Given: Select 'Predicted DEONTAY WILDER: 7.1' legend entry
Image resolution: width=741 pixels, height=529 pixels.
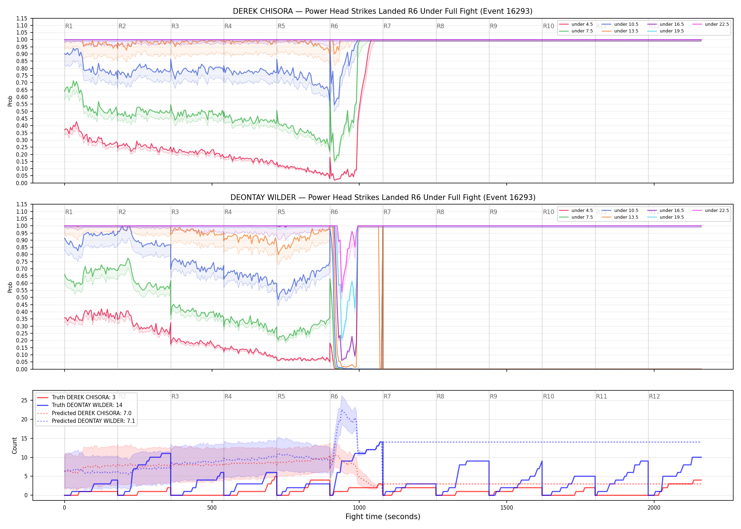Looking at the screenshot, I should [x=86, y=421].
